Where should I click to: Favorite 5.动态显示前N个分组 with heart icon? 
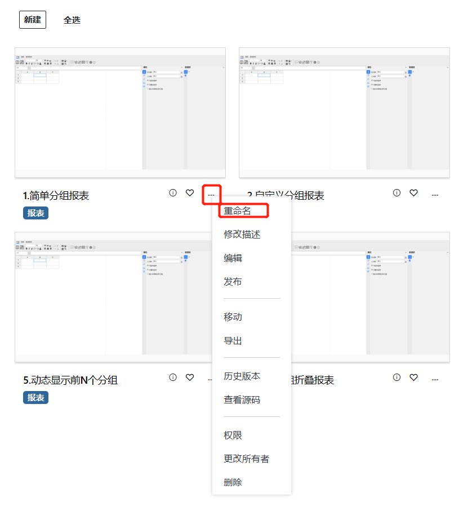point(190,377)
